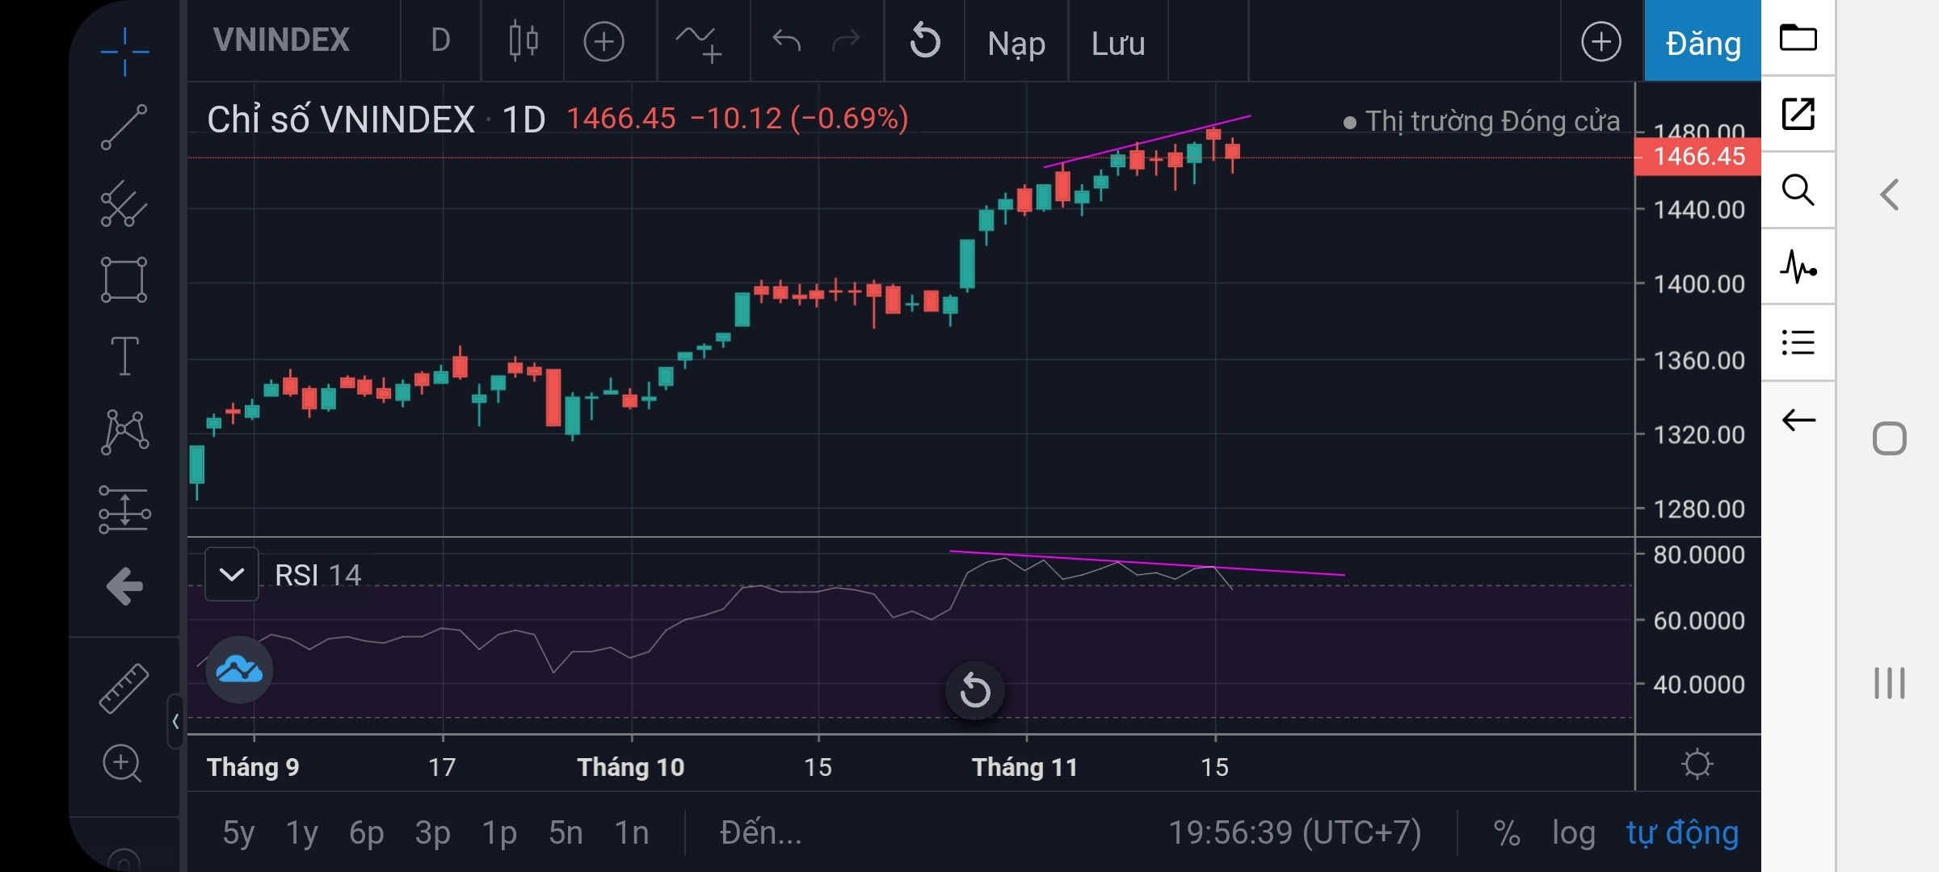Tap the Android back chevron button
The image size is (1939, 872).
(x=1889, y=195)
